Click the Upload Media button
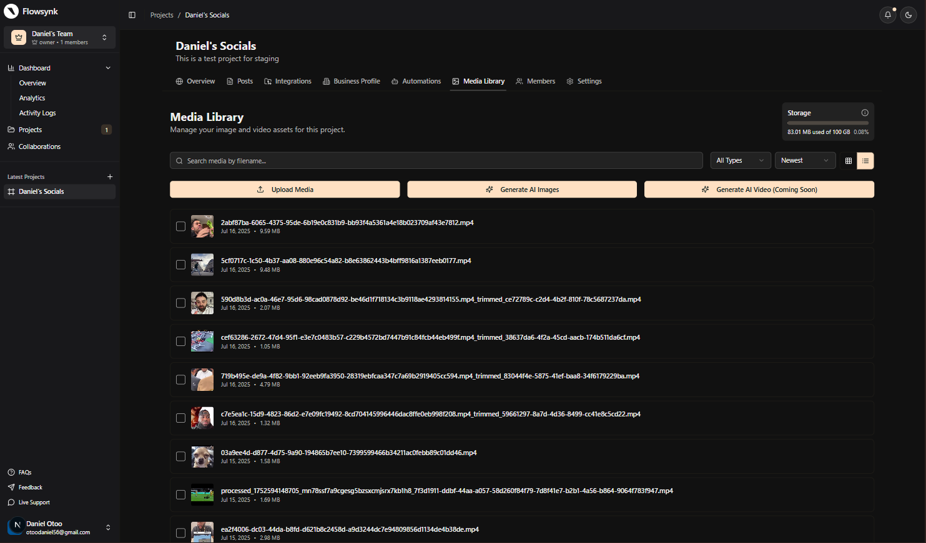The width and height of the screenshot is (926, 543). pyautogui.click(x=285, y=190)
